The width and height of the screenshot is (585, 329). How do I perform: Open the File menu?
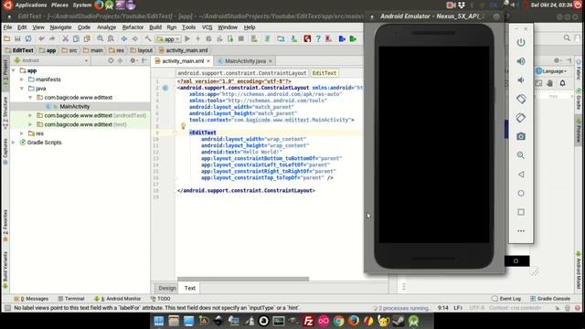pos(7,27)
